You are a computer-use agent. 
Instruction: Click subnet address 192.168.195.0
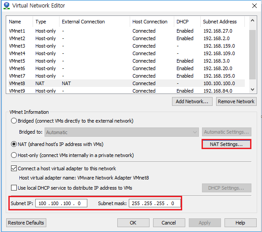[x=219, y=76]
